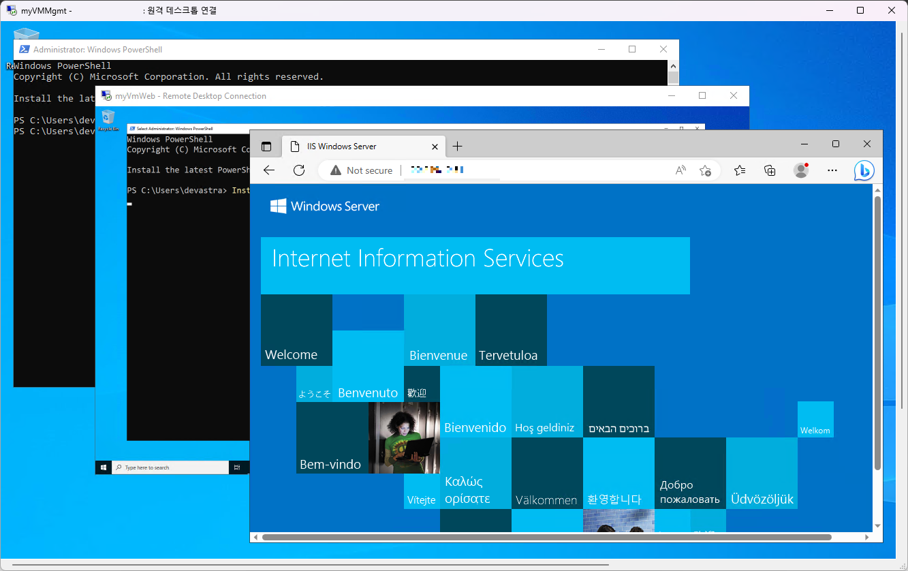
Task: Click the 환영합니다 tile
Action: click(x=619, y=473)
